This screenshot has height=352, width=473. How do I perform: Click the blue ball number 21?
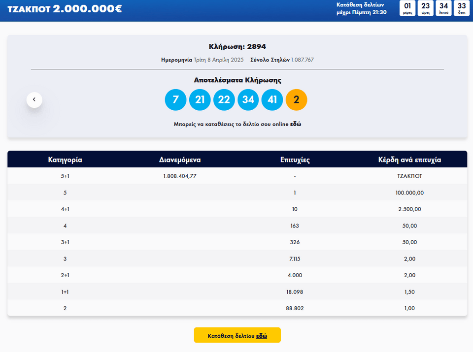[x=200, y=100]
